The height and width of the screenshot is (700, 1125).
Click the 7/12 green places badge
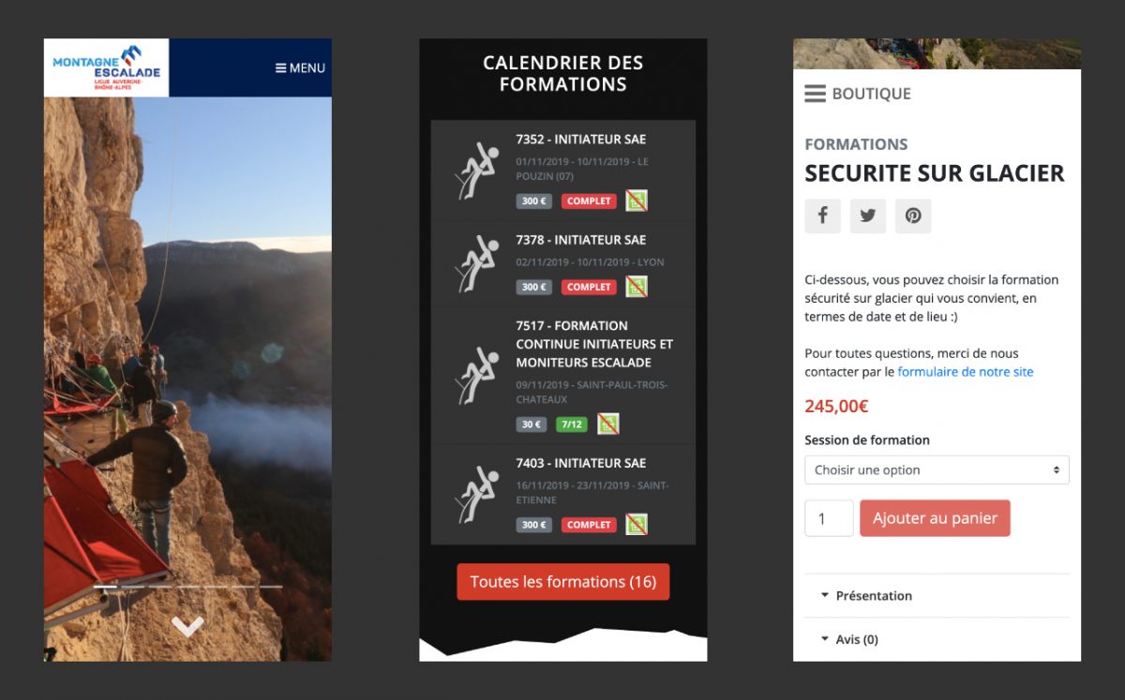pos(571,424)
